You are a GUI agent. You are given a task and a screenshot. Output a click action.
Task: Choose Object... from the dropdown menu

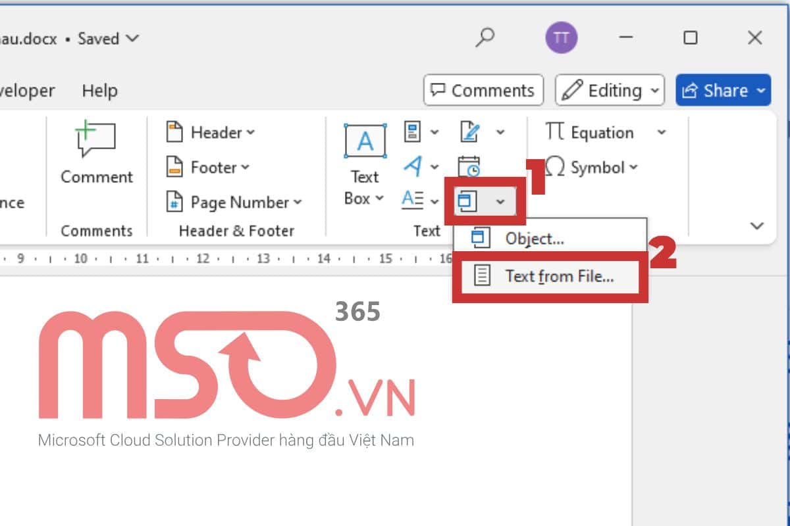[550, 239]
